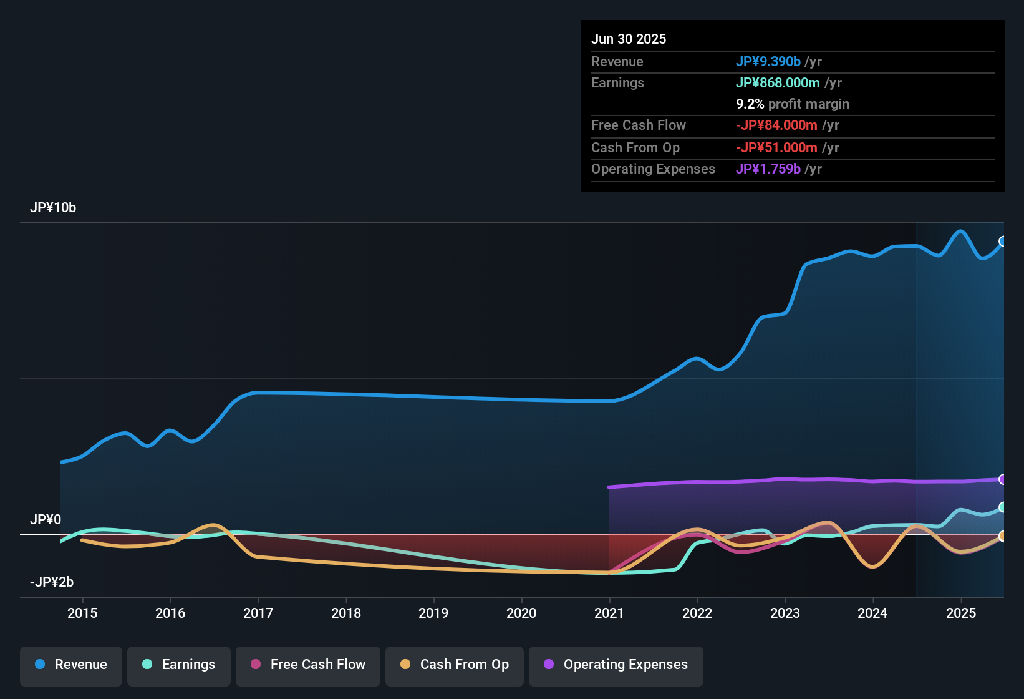Click the Earnings row label in tooltip
The image size is (1024, 699).
point(617,82)
